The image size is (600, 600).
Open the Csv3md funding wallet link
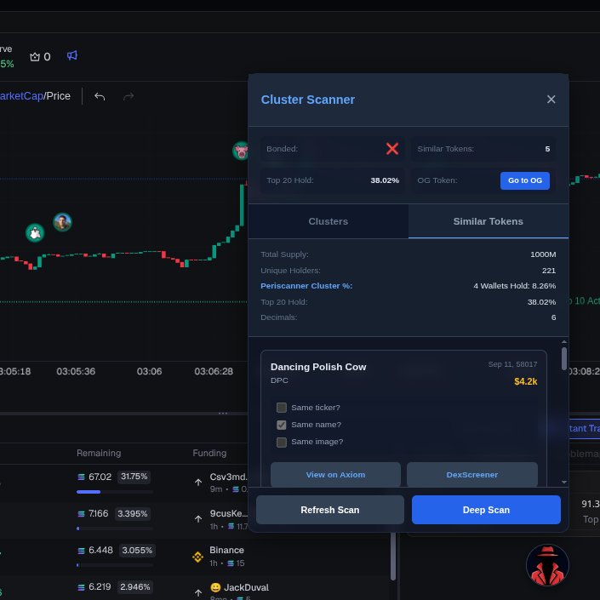click(228, 477)
